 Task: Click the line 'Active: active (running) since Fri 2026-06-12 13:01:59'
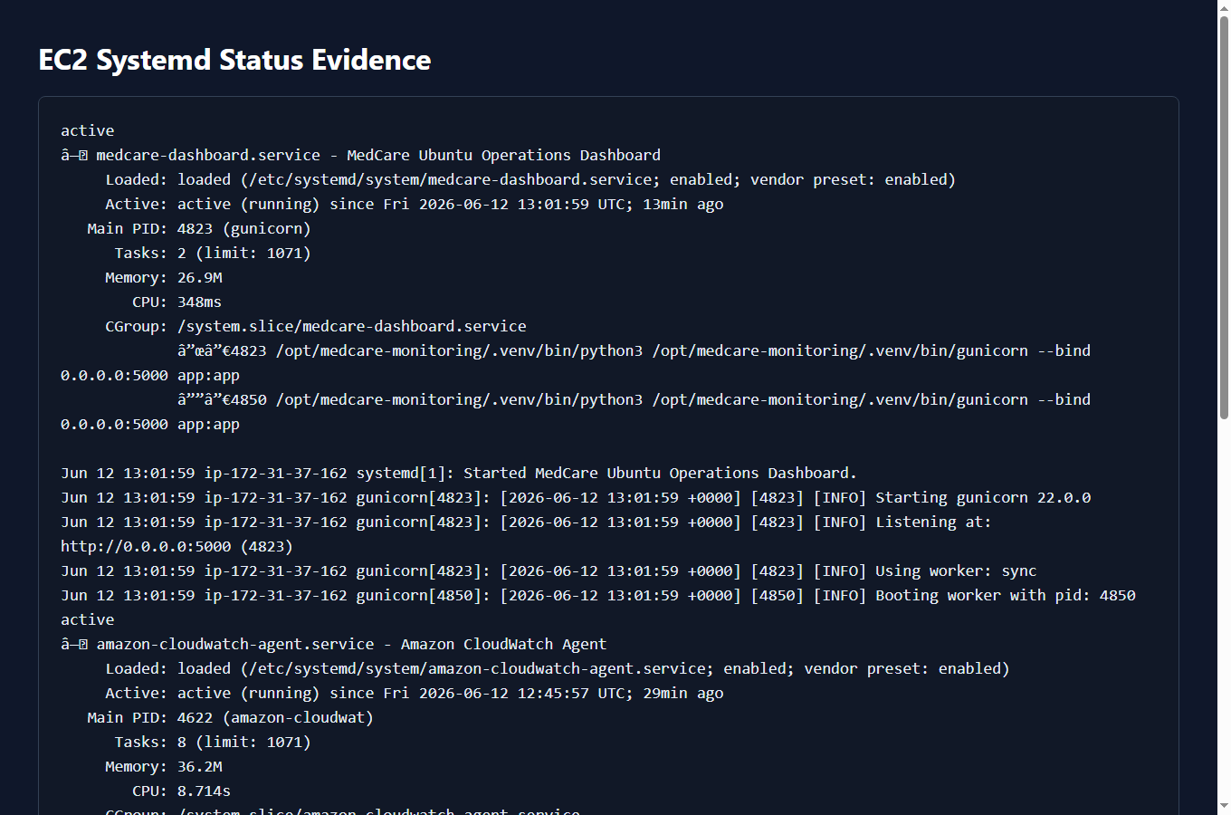pyautogui.click(x=415, y=204)
